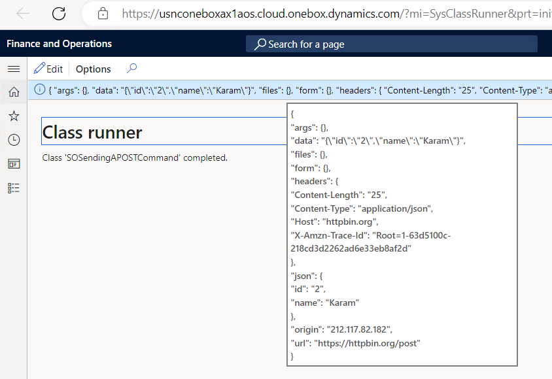Click the info icon in message bar

point(39,90)
